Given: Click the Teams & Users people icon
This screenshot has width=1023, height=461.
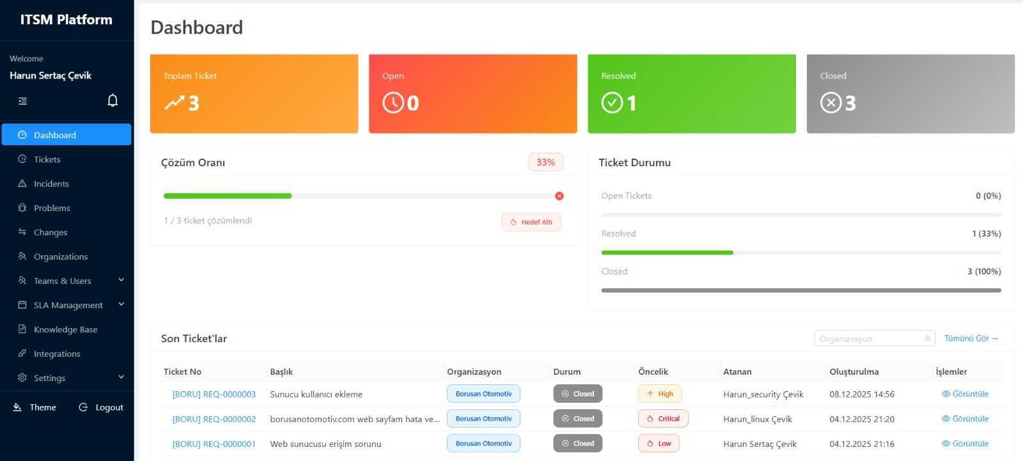Looking at the screenshot, I should click(22, 281).
